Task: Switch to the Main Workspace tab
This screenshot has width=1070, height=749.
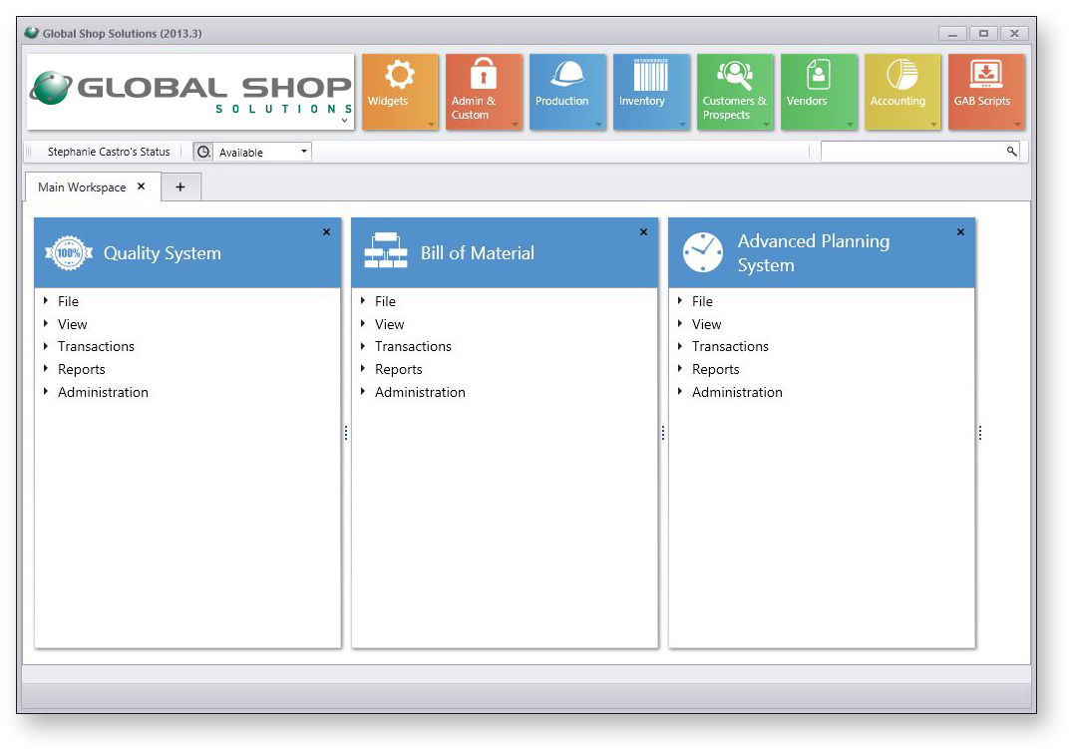Action: (x=82, y=187)
